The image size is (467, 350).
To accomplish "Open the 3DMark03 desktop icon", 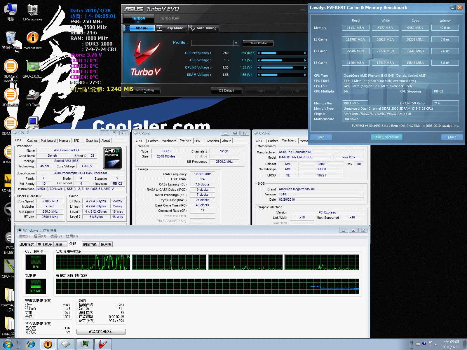I will 11,98.
